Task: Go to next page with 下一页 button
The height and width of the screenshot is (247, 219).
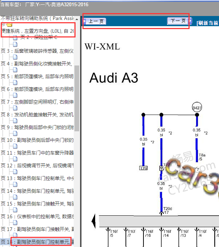Action: tap(179, 21)
